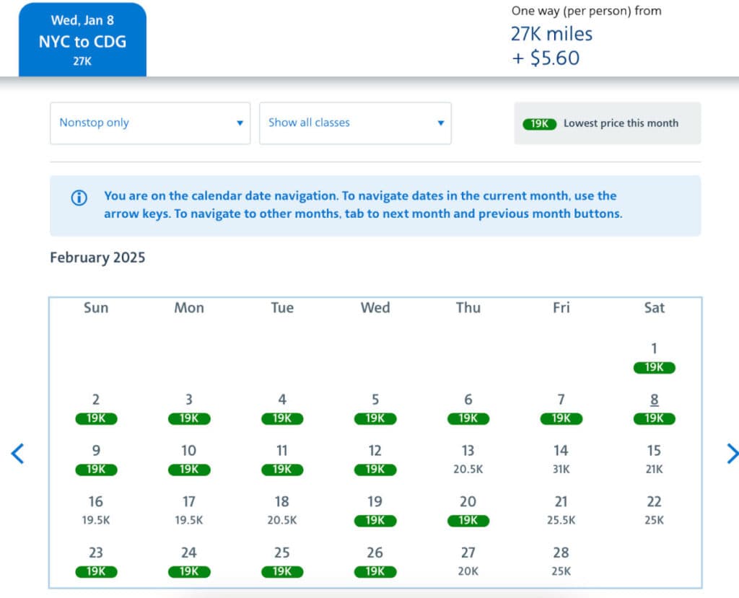Open the Nonstop only dropdown
Screen dimensions: 739x598
click(x=150, y=123)
